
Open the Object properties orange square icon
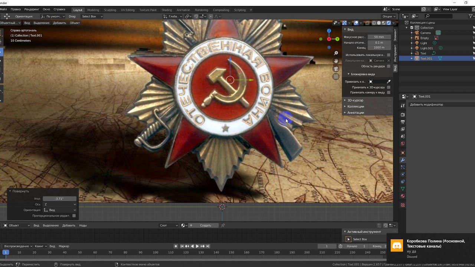(x=403, y=153)
